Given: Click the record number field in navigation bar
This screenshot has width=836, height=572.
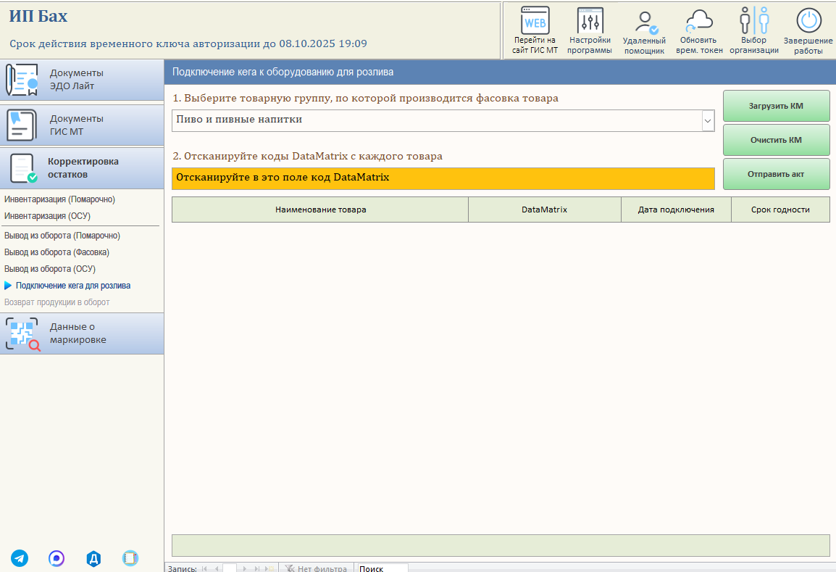Looking at the screenshot, I should 230,569.
